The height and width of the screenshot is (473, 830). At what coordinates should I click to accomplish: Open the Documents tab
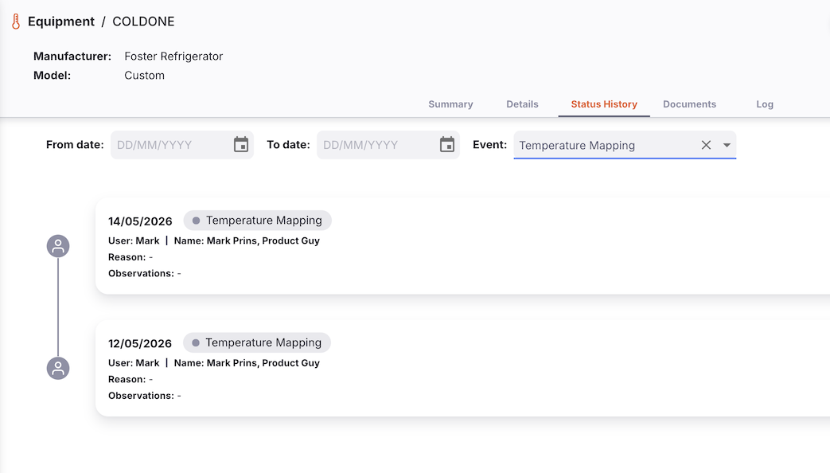pos(689,104)
